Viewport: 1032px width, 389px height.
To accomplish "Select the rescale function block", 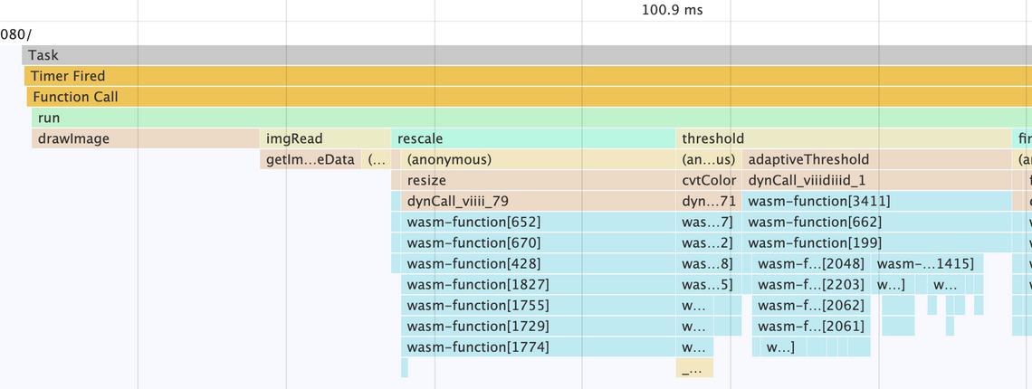I will [x=534, y=138].
